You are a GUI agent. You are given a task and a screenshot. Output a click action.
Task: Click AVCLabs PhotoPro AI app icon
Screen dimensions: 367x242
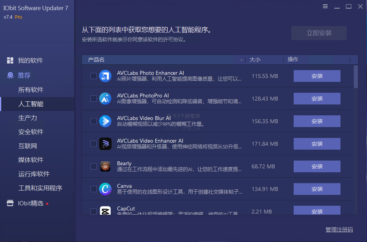(x=105, y=99)
